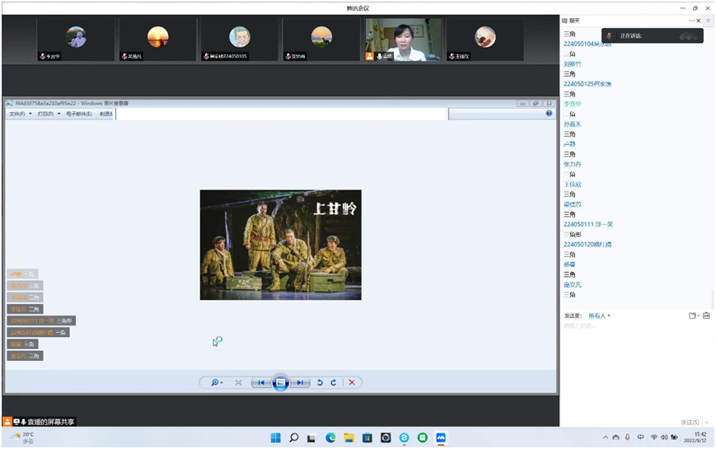Close the chat panel
Screen dimensions: 716x449
click(698, 21)
